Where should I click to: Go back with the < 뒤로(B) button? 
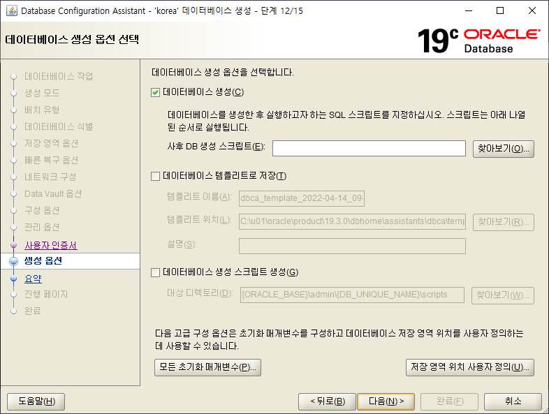pos(327,401)
